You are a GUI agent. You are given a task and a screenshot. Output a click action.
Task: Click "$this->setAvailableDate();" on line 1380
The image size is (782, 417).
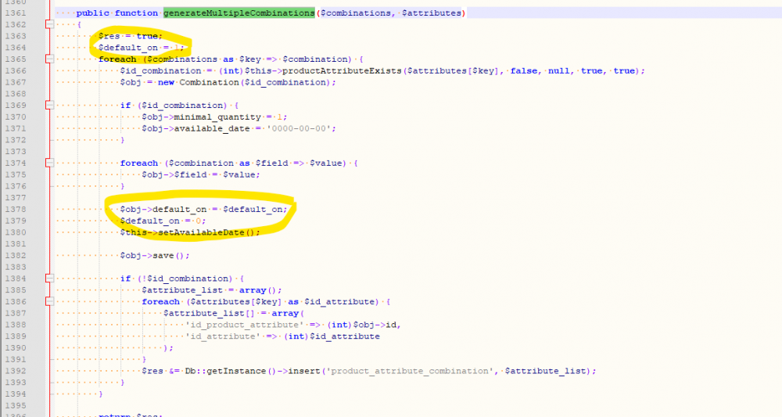pos(190,232)
